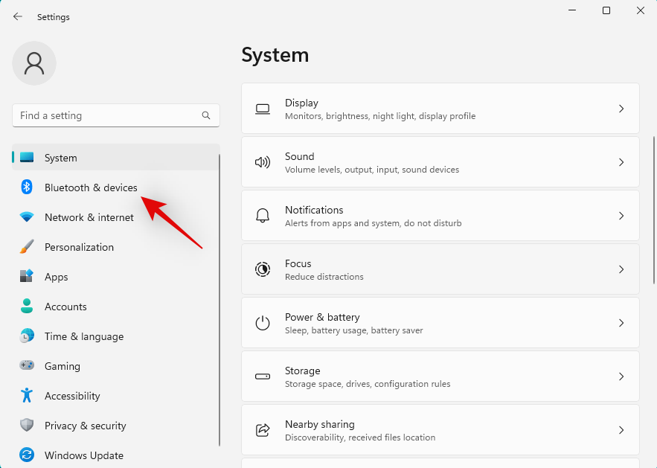Click the Windows Update sync icon
Screen dimensions: 657x468
pos(27,455)
